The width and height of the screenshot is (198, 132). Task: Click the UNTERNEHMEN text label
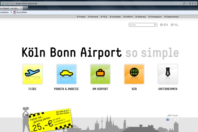[168, 89]
